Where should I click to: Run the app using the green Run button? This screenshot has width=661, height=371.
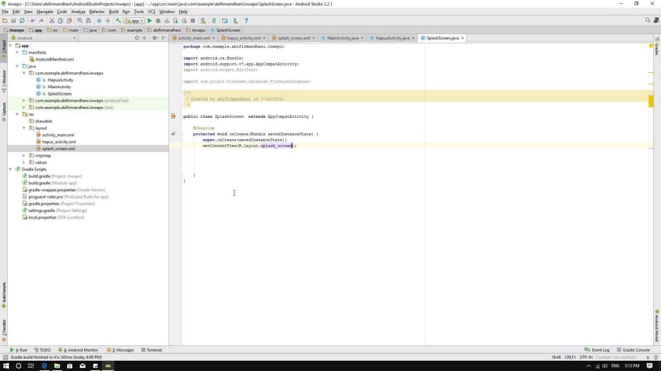pyautogui.click(x=150, y=21)
